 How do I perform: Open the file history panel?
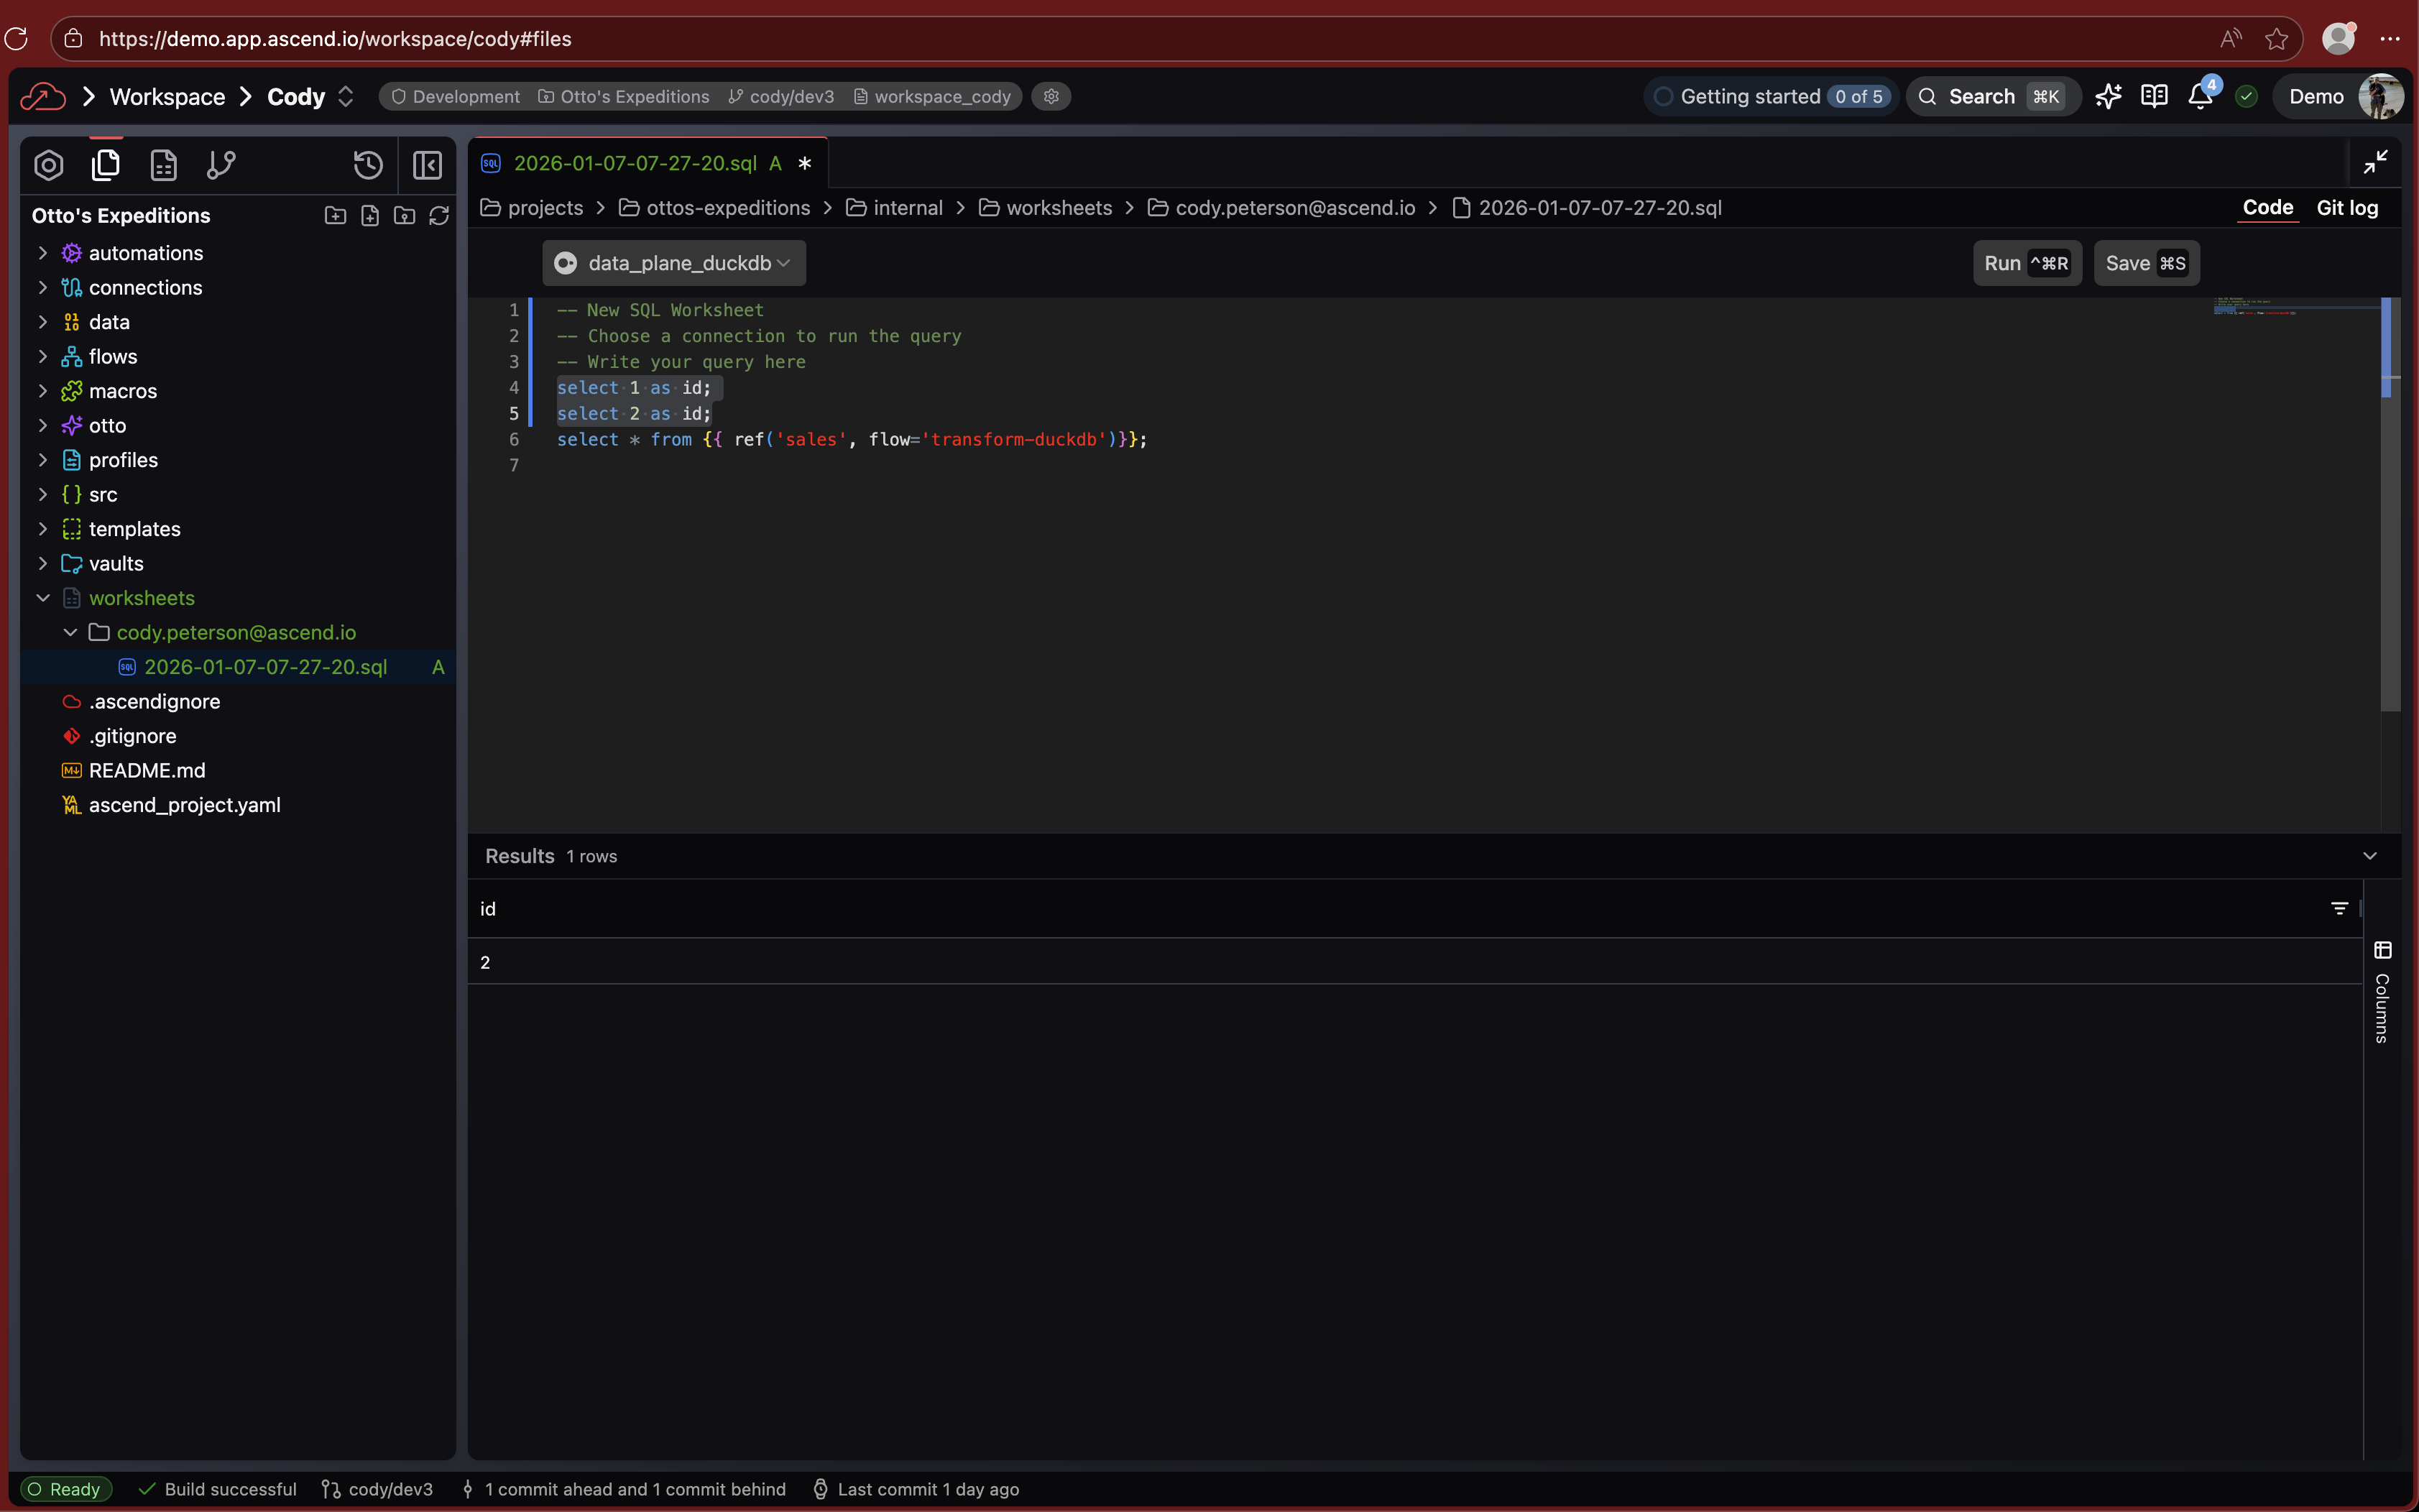tap(368, 165)
